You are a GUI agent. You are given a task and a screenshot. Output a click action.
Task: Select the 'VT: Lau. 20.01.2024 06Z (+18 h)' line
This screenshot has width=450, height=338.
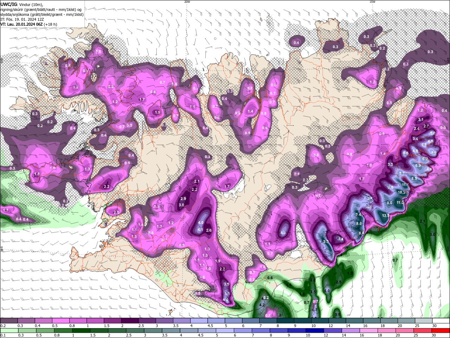tap(29, 24)
